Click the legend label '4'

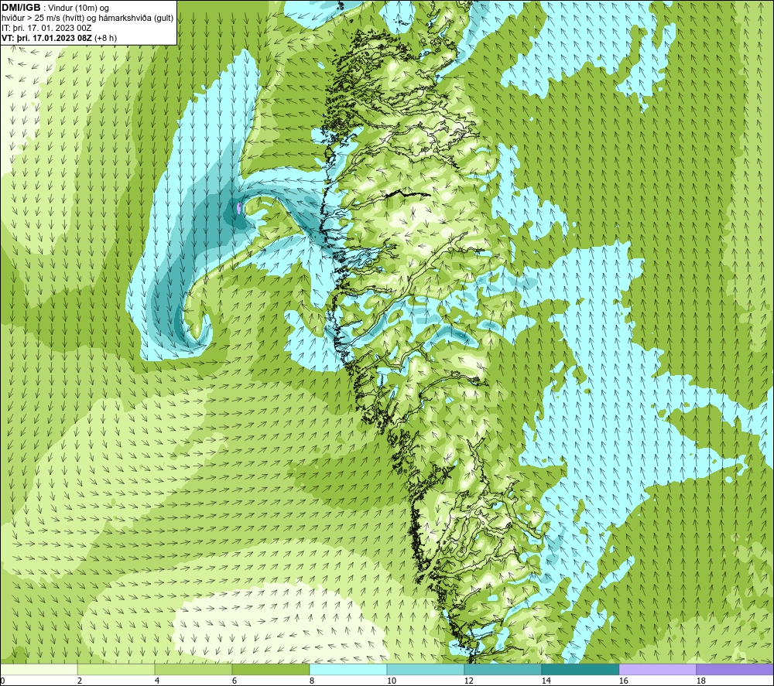(x=157, y=681)
